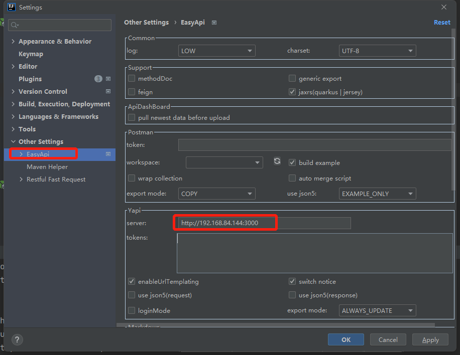Click the Other Settings breadcrumb
This screenshot has width=460, height=355.
coord(147,23)
